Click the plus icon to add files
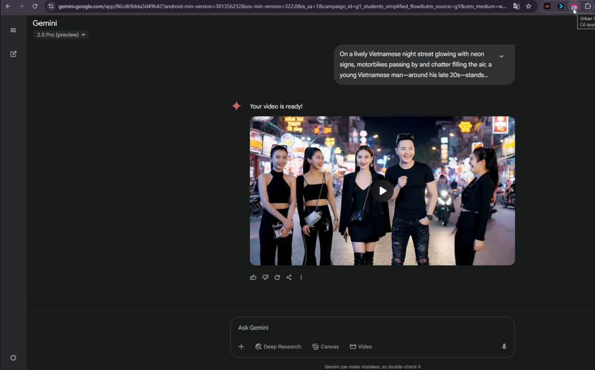The height and width of the screenshot is (370, 595). point(241,346)
